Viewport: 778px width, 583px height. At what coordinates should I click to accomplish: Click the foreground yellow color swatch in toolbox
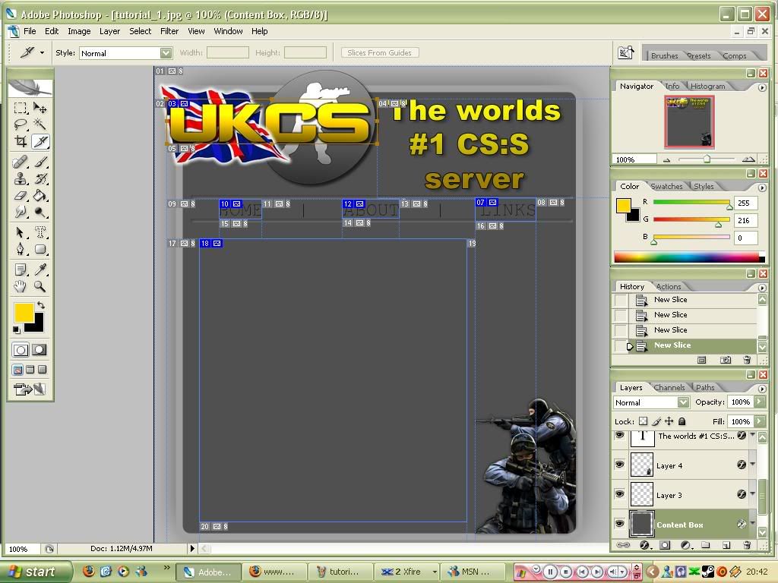click(x=23, y=312)
